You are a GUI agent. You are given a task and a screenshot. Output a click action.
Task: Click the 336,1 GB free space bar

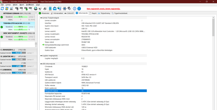(x=19, y=60)
